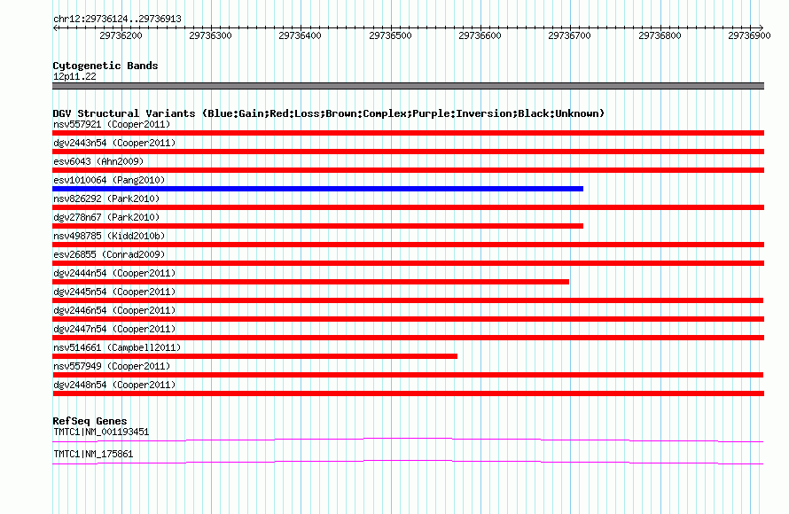Open variant nsv514661 (Campbell2011) label
The height and width of the screenshot is (514, 789).
117,347
